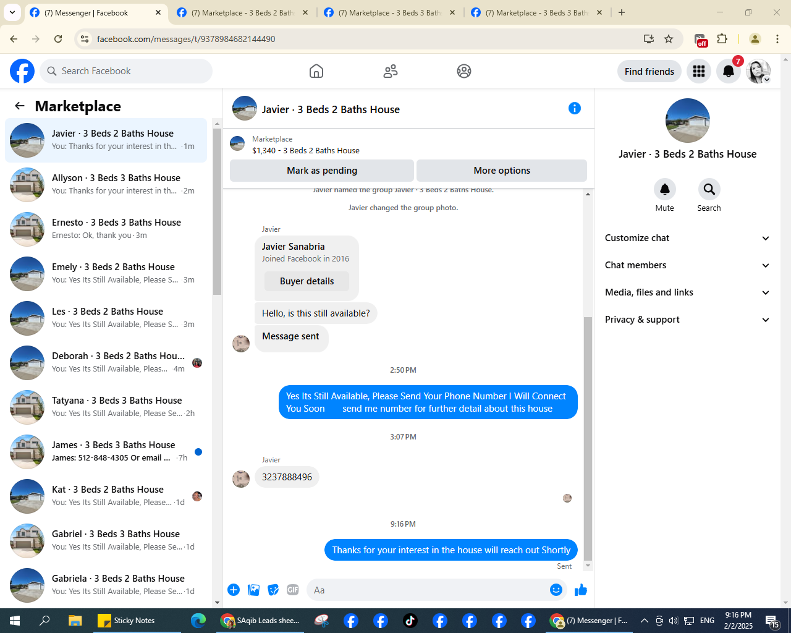Open Chrome extensions puzzle icon

coord(722,39)
